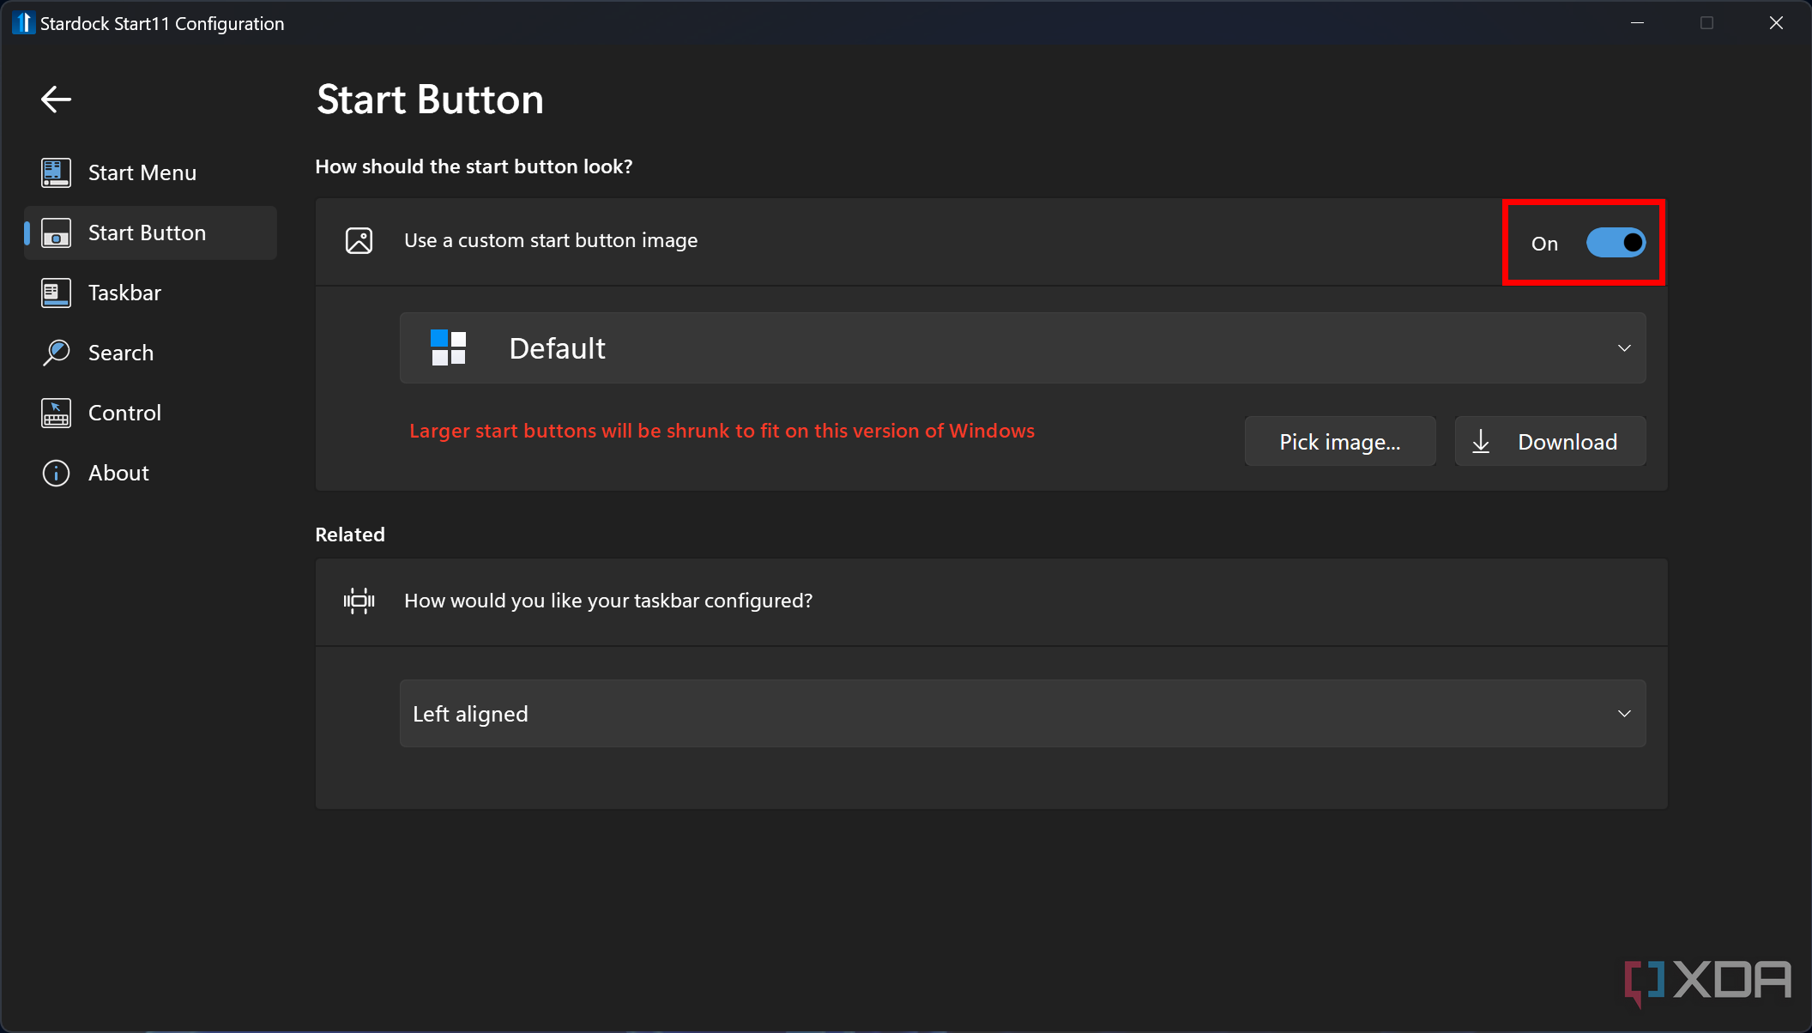This screenshot has width=1812, height=1033.
Task: Open the Start Menu settings page
Action: pyautogui.click(x=150, y=172)
